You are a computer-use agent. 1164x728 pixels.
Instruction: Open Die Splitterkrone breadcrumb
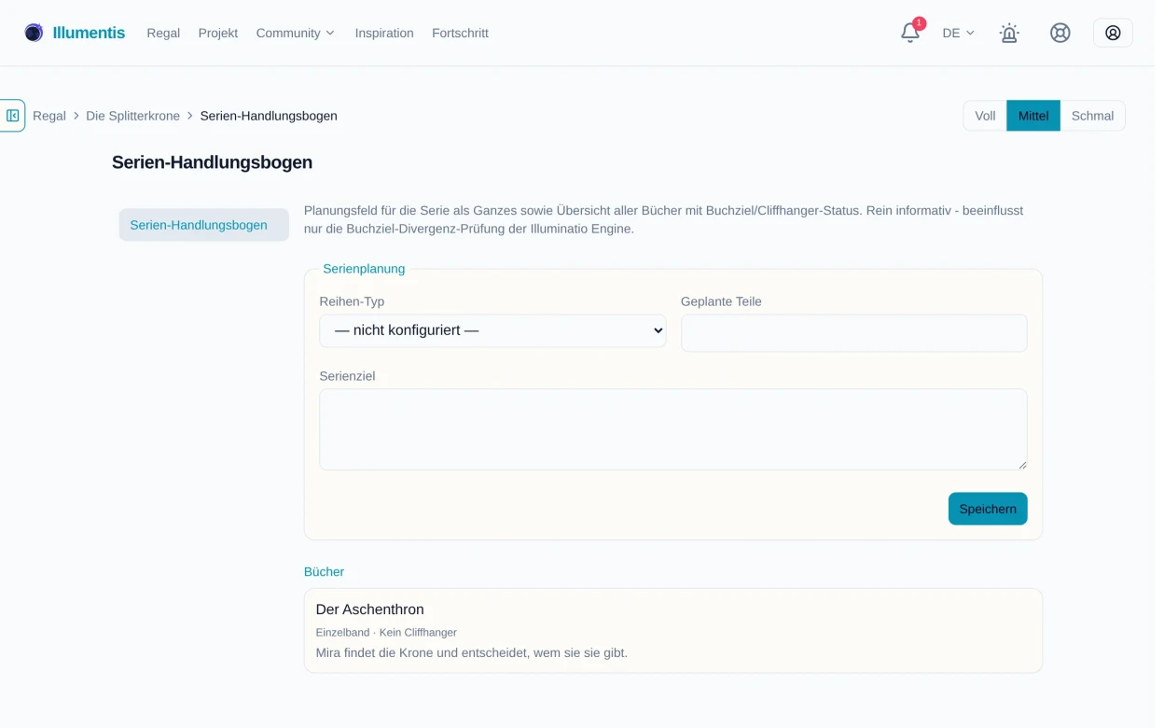132,116
